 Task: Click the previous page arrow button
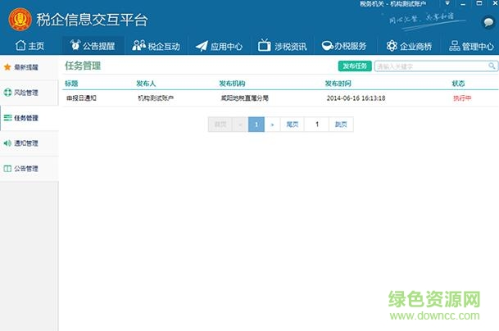click(240, 125)
